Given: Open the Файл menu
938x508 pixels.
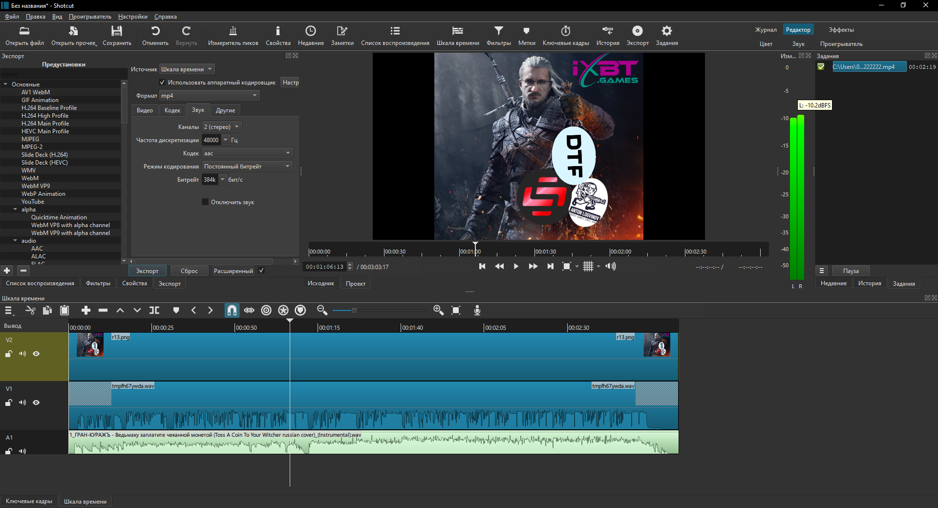Looking at the screenshot, I should (12, 17).
